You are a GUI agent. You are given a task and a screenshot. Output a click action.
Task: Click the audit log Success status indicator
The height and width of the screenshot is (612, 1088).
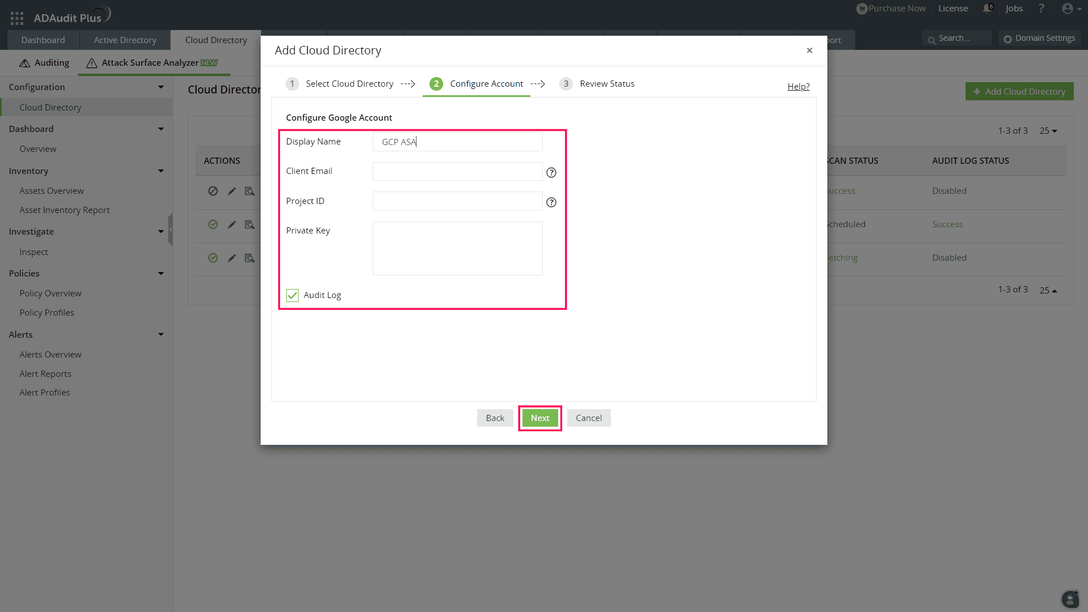coord(947,224)
